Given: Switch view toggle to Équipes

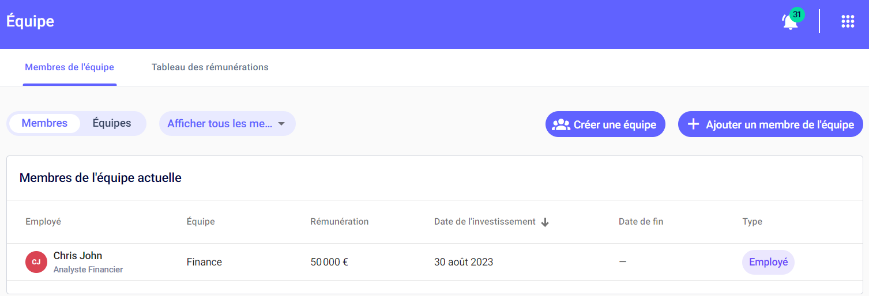Looking at the screenshot, I should click(x=112, y=123).
